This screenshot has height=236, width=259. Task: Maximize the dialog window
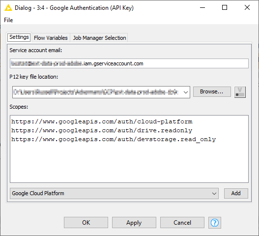click(225, 7)
